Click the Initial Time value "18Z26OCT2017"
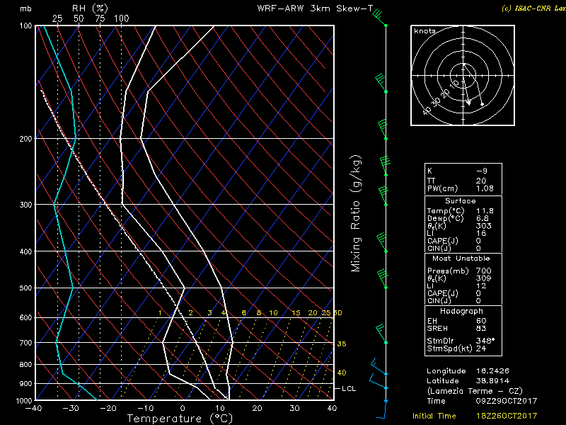Viewport: 566px width, 425px height. [506, 416]
